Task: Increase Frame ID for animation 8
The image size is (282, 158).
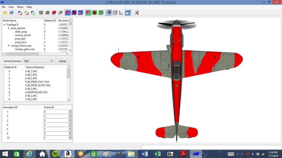Action: click(70, 128)
